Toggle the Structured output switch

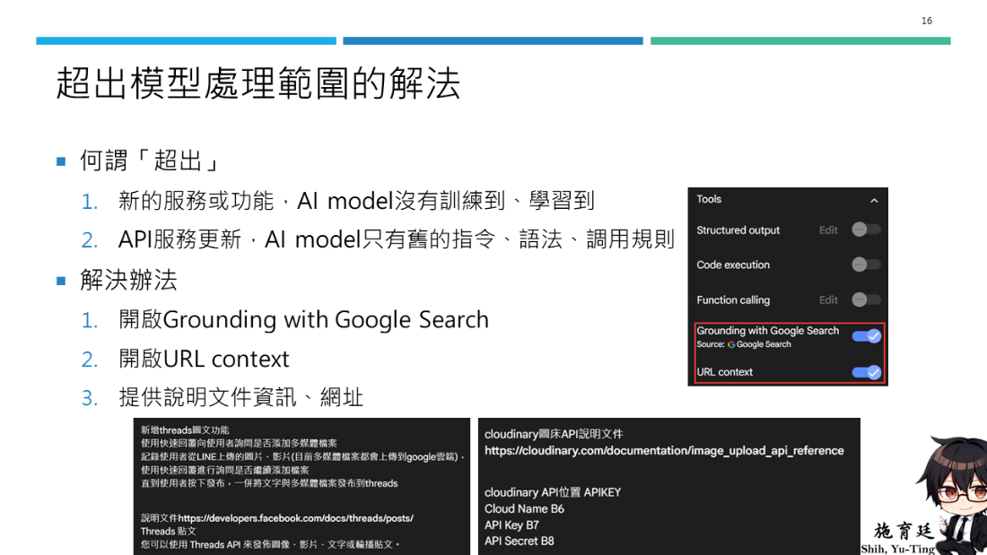click(866, 230)
